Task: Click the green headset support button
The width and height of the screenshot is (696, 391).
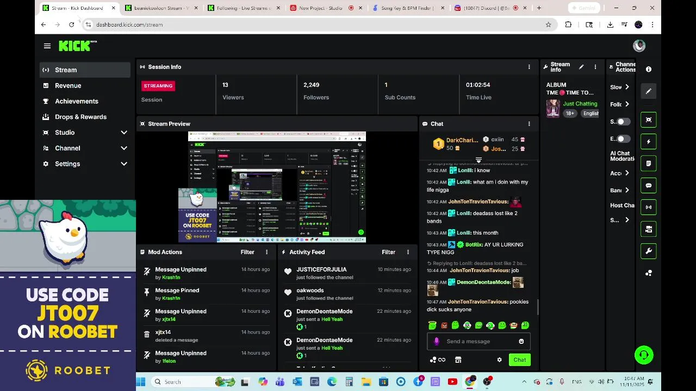Action: tap(644, 355)
